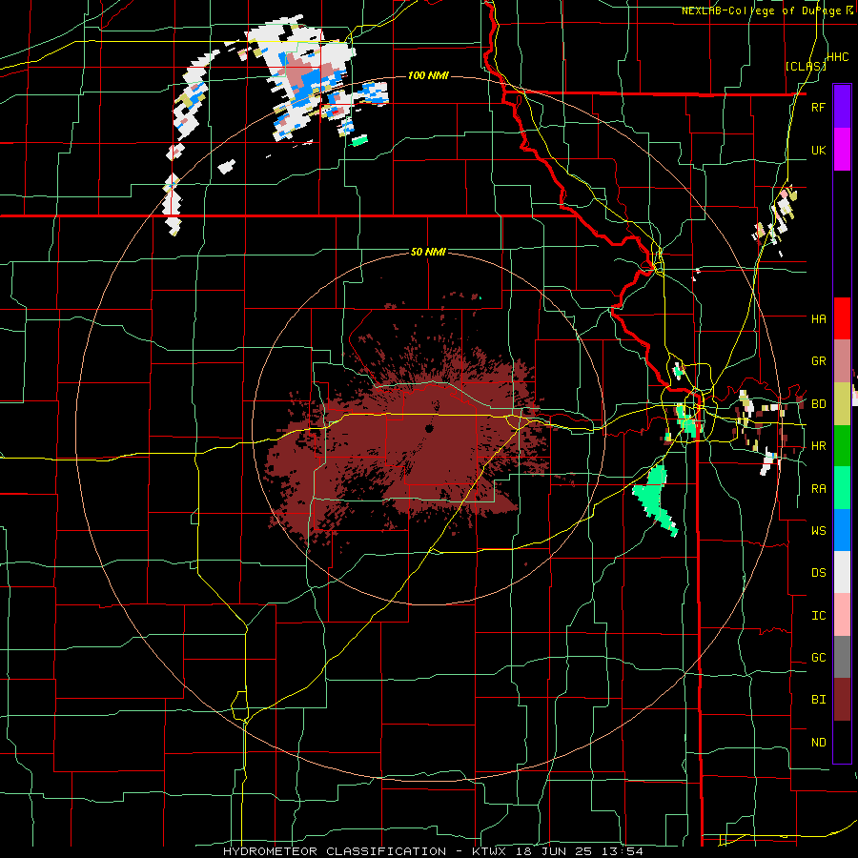This screenshot has width=858, height=858.
Task: Click the UK legend label
Action: click(x=818, y=150)
